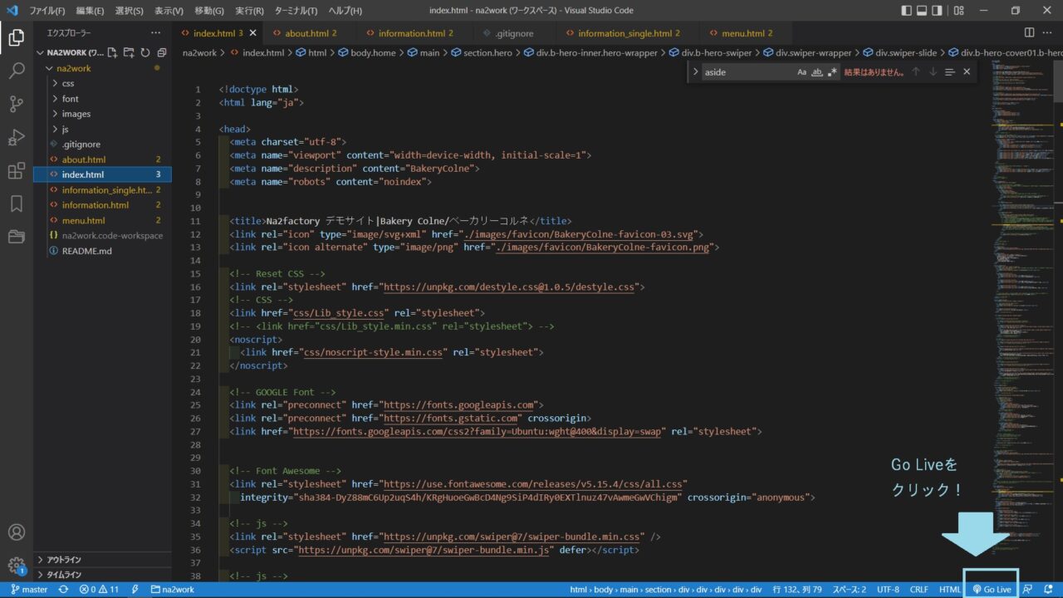
Task: Open README.md in explorer
Action: pos(86,251)
